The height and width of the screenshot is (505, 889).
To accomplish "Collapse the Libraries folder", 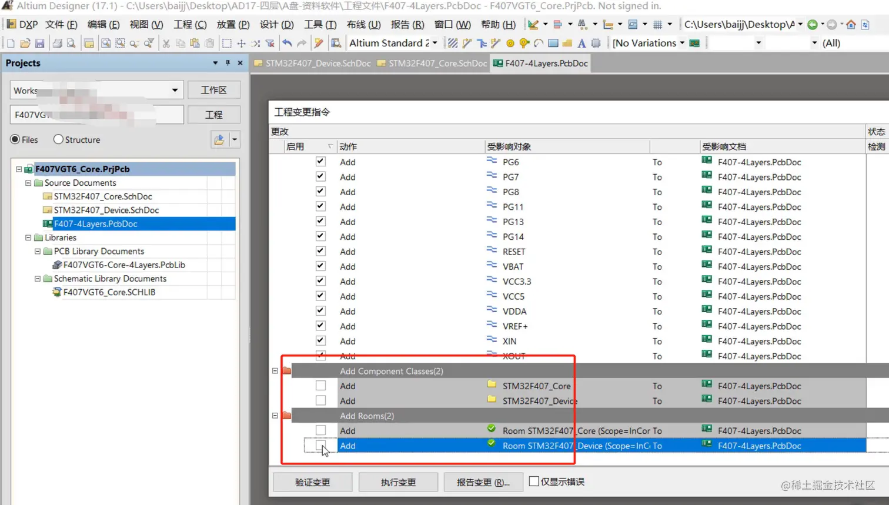I will pos(28,238).
